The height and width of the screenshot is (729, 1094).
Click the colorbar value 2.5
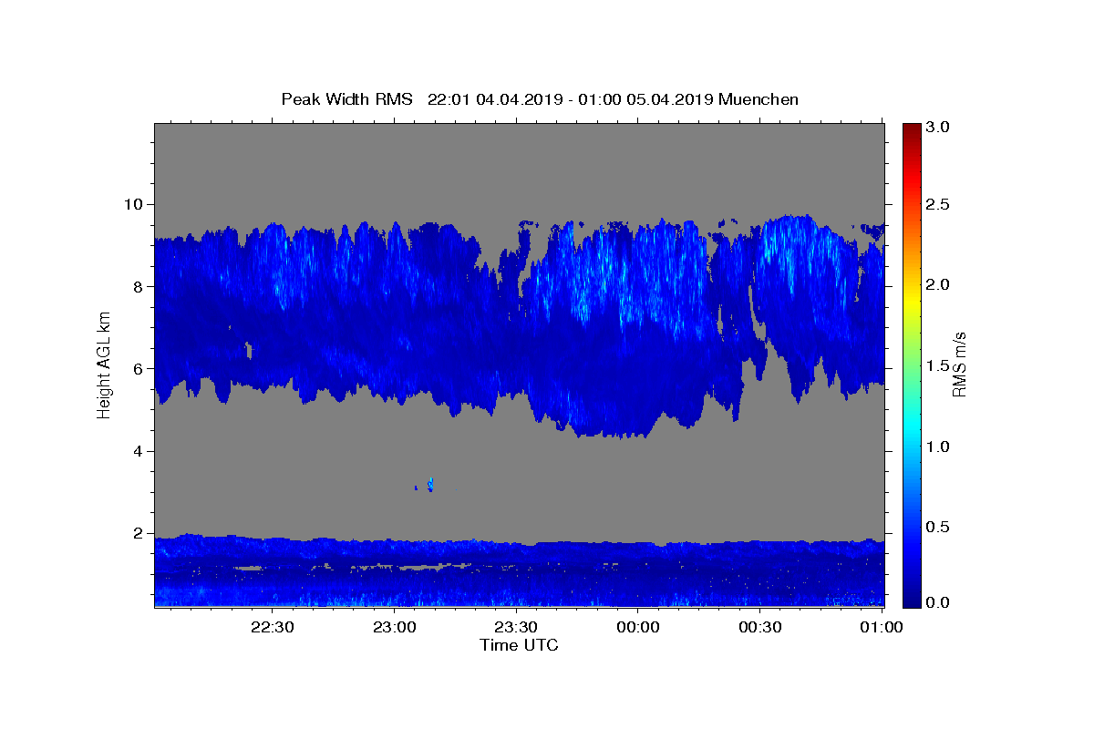[x=939, y=204]
